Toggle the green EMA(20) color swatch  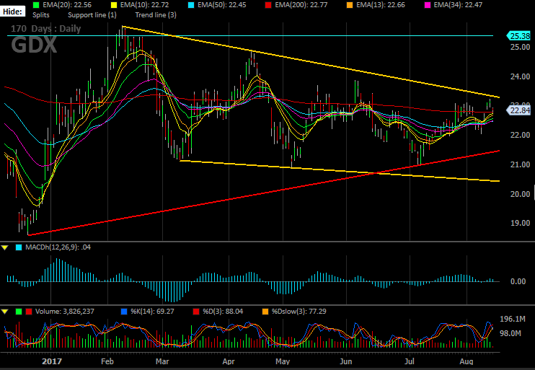pyautogui.click(x=36, y=5)
